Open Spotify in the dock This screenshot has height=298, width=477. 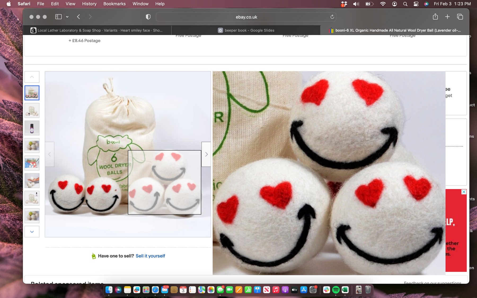coord(336,290)
